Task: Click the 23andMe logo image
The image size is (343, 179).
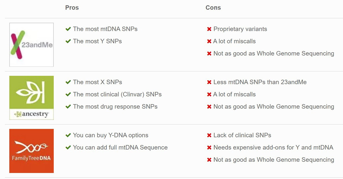Action: pos(31,45)
